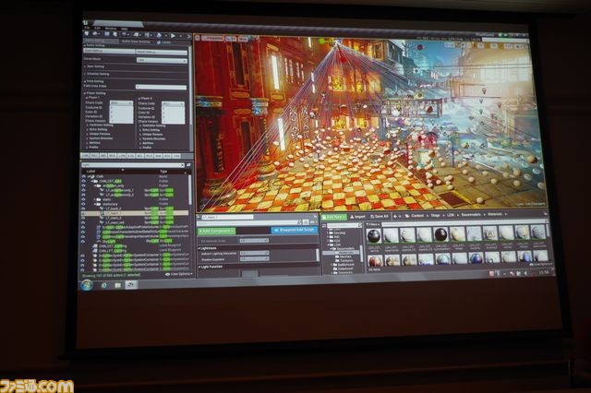The height and width of the screenshot is (393, 591).
Task: Toggle visibility eye for static folder
Action: (84, 199)
